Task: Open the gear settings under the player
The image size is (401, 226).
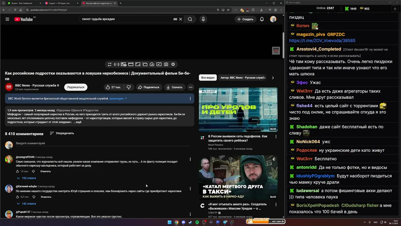Action: [x=173, y=64]
